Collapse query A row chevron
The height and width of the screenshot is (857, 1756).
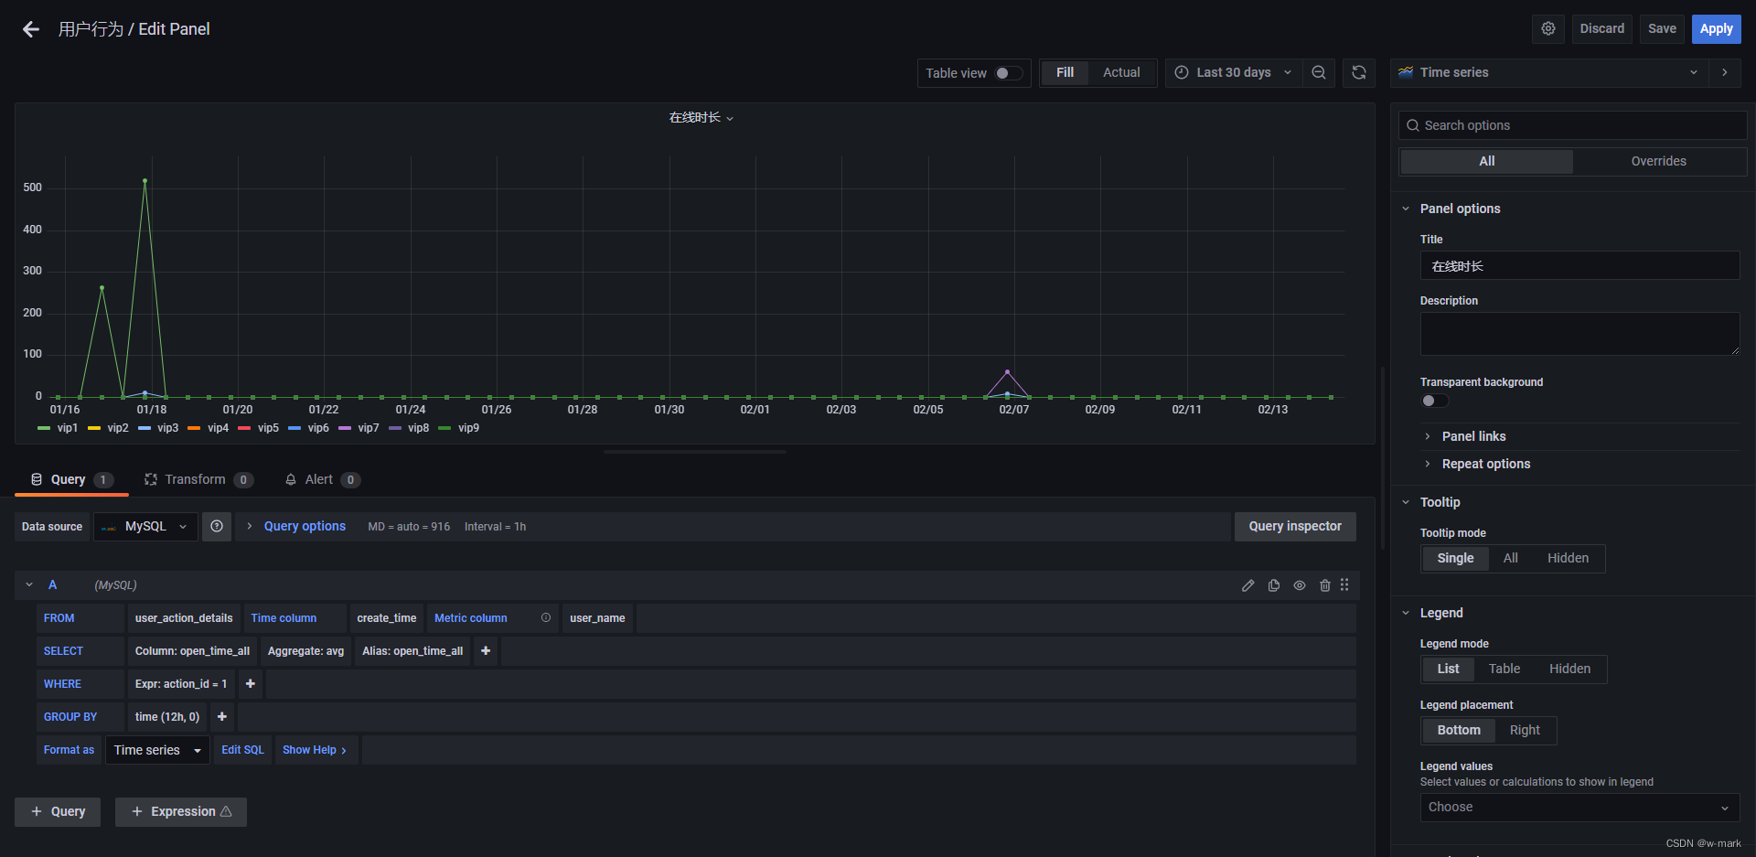[29, 584]
